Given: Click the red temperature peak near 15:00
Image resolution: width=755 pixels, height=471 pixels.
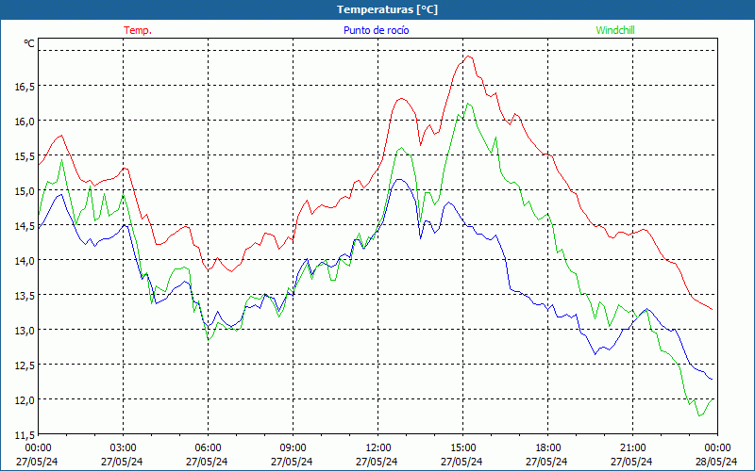Looking at the screenshot, I should coord(468,57).
